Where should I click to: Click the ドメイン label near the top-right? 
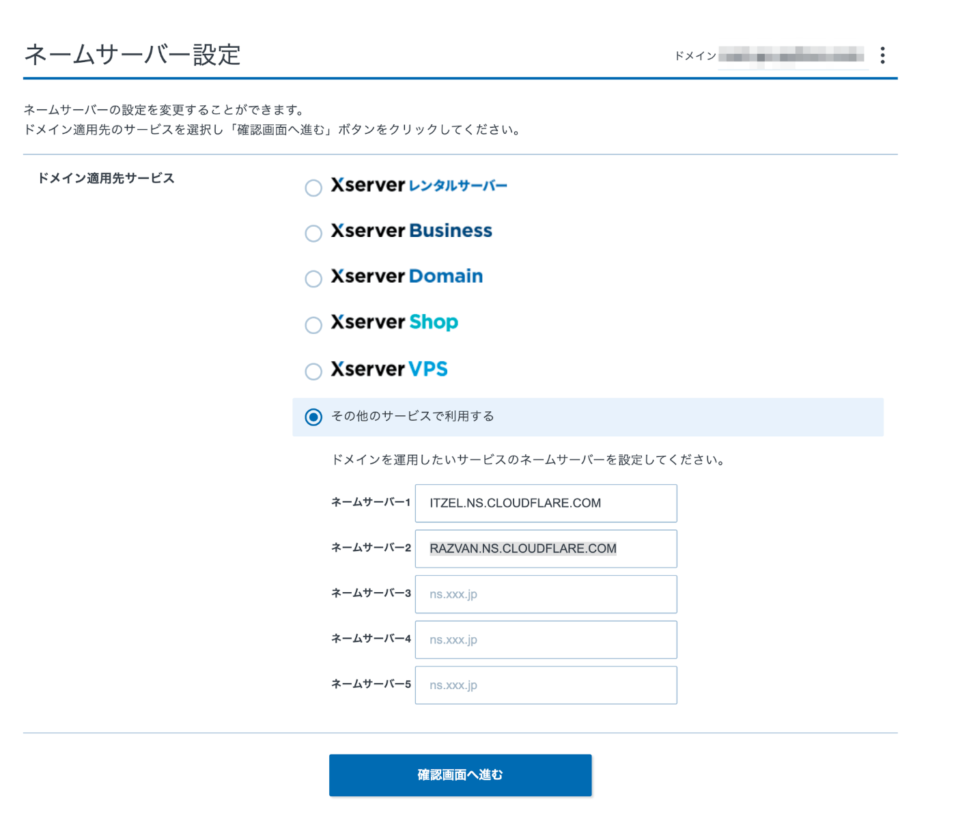(695, 56)
